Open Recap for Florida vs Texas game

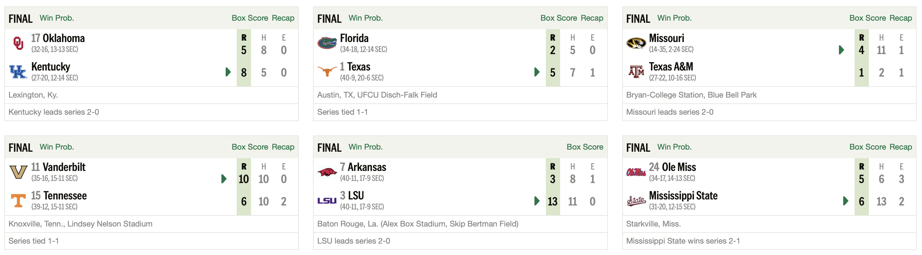click(x=591, y=18)
